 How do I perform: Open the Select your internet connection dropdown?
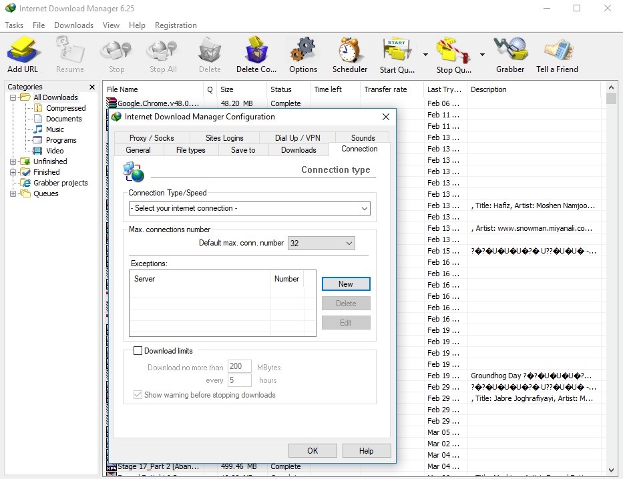[249, 208]
